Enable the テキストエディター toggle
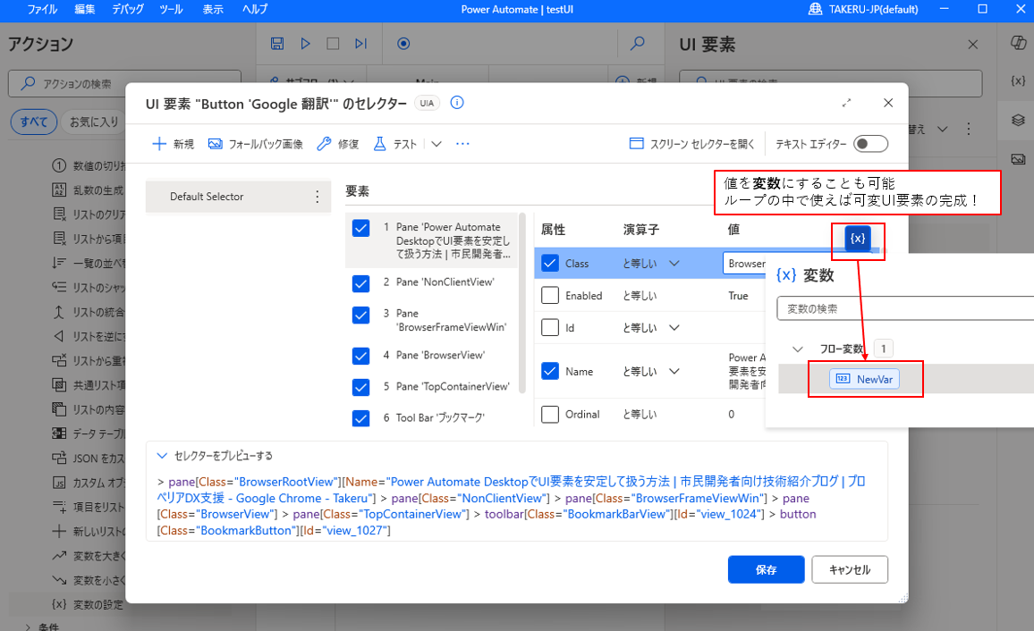1034x631 pixels. click(869, 143)
